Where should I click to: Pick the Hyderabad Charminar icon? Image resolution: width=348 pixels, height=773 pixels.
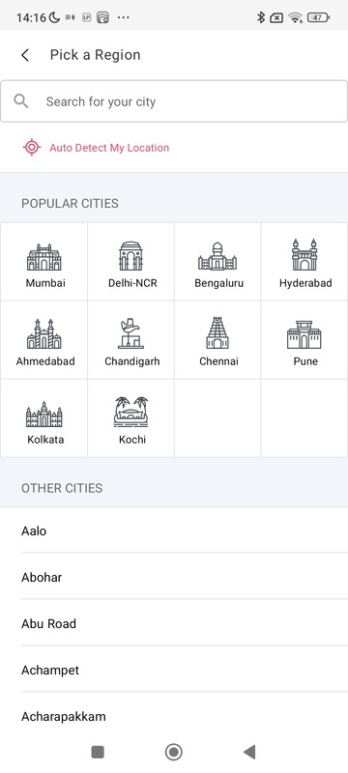pyautogui.click(x=304, y=255)
